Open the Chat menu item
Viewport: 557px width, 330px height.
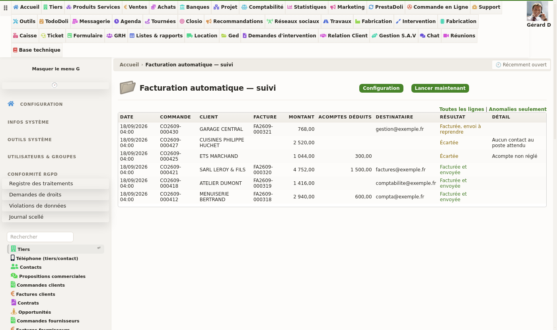[x=429, y=36]
